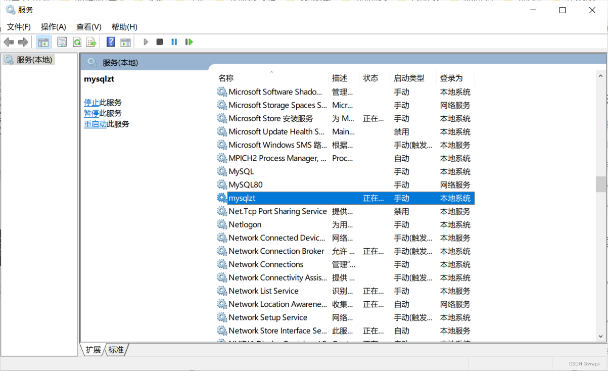Sort by the 启动类型 column header
Viewport: 608px width, 371px height.
(413, 78)
